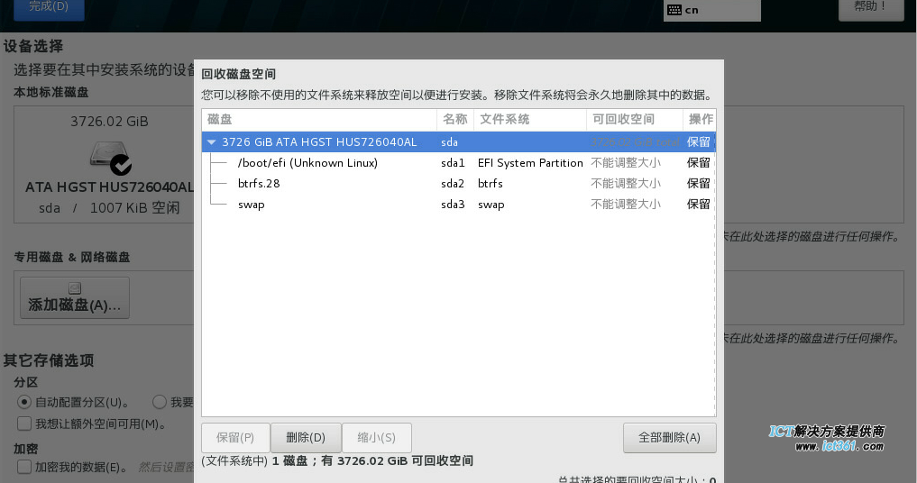Screen dimensions: 917x483
Task: Click 保留 action in the sda1 row
Action: pos(698,162)
